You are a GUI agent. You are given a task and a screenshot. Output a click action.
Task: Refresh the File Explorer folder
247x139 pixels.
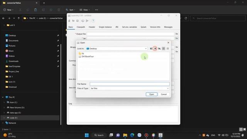pos(186,18)
